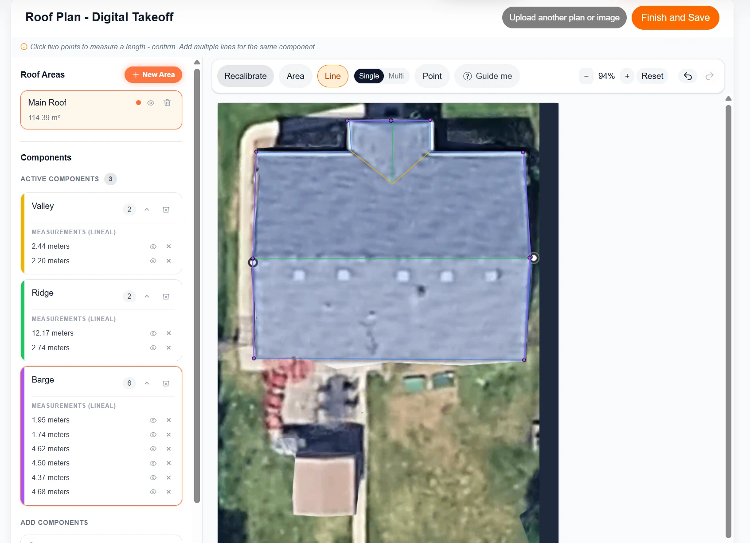Upload another plan or image
The height and width of the screenshot is (543, 750).
pyautogui.click(x=564, y=18)
